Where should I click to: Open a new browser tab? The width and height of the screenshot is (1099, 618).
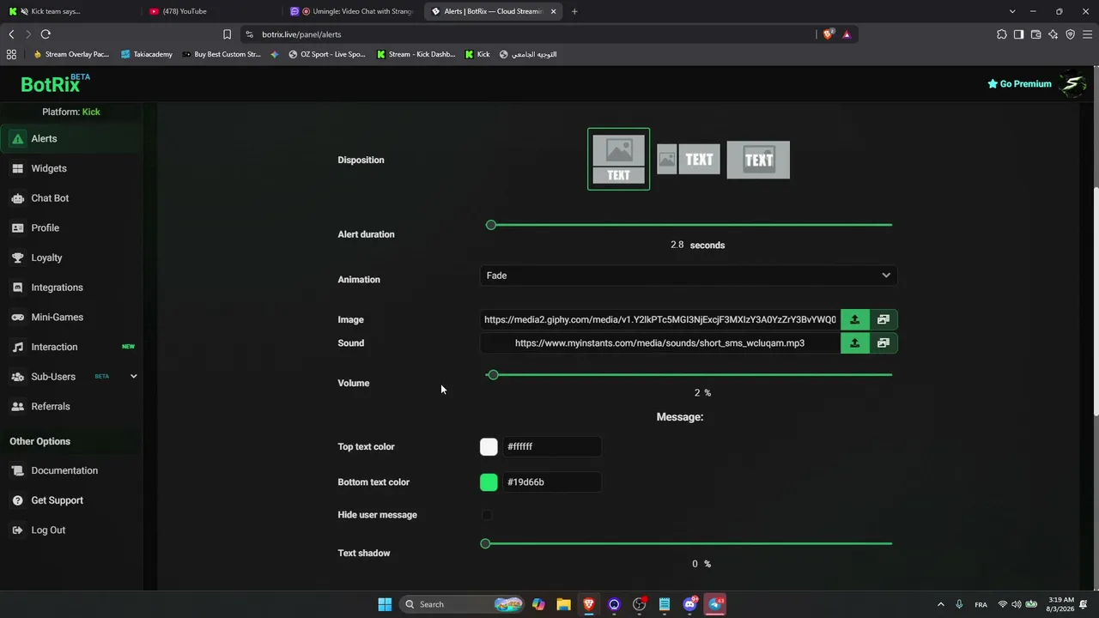pyautogui.click(x=574, y=11)
